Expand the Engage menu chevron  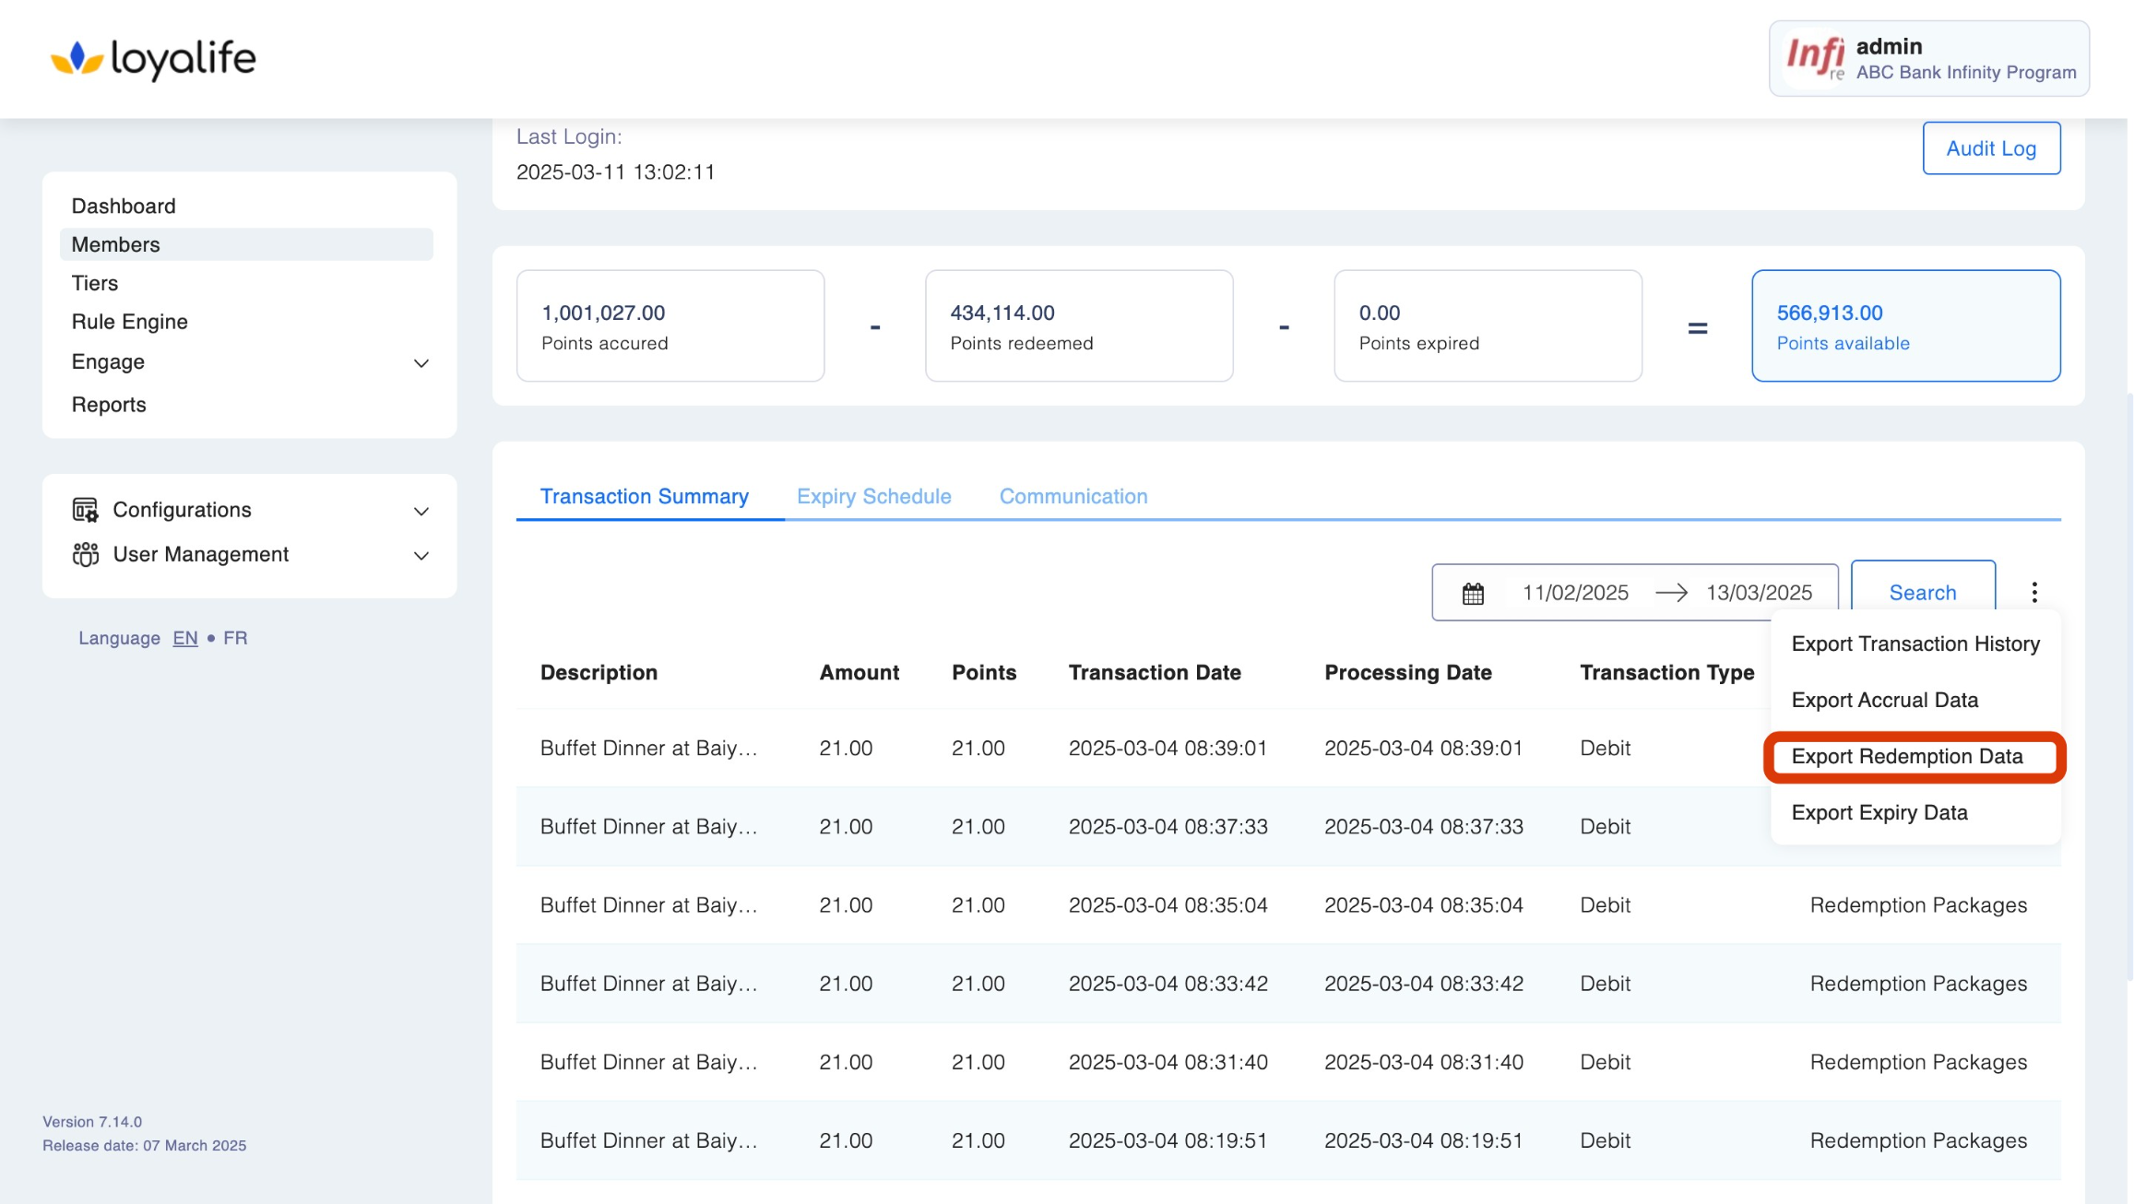[421, 363]
